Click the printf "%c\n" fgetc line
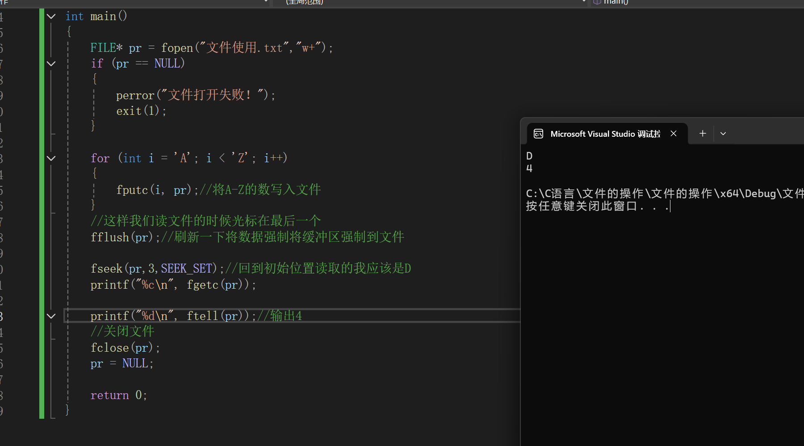Image resolution: width=804 pixels, height=446 pixels. [x=173, y=285]
